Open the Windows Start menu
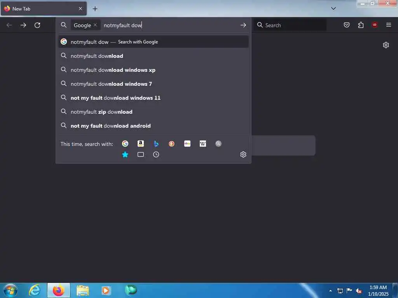 pyautogui.click(x=10, y=290)
